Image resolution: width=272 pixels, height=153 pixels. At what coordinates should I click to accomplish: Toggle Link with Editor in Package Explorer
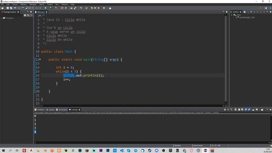point(28,15)
